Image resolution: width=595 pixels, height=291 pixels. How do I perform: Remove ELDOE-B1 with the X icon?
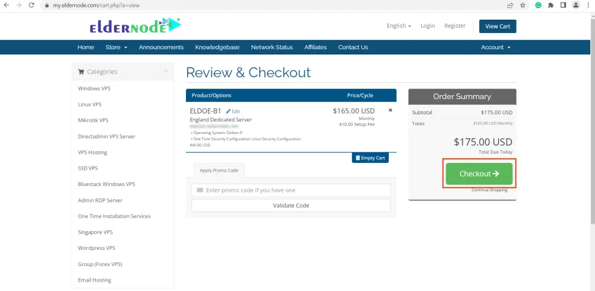pos(390,110)
